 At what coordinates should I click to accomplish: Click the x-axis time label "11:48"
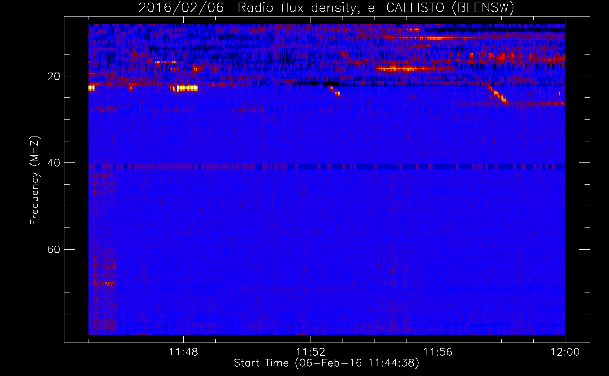point(183,352)
